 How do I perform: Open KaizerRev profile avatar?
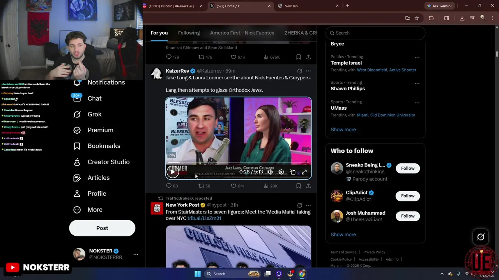(x=157, y=74)
